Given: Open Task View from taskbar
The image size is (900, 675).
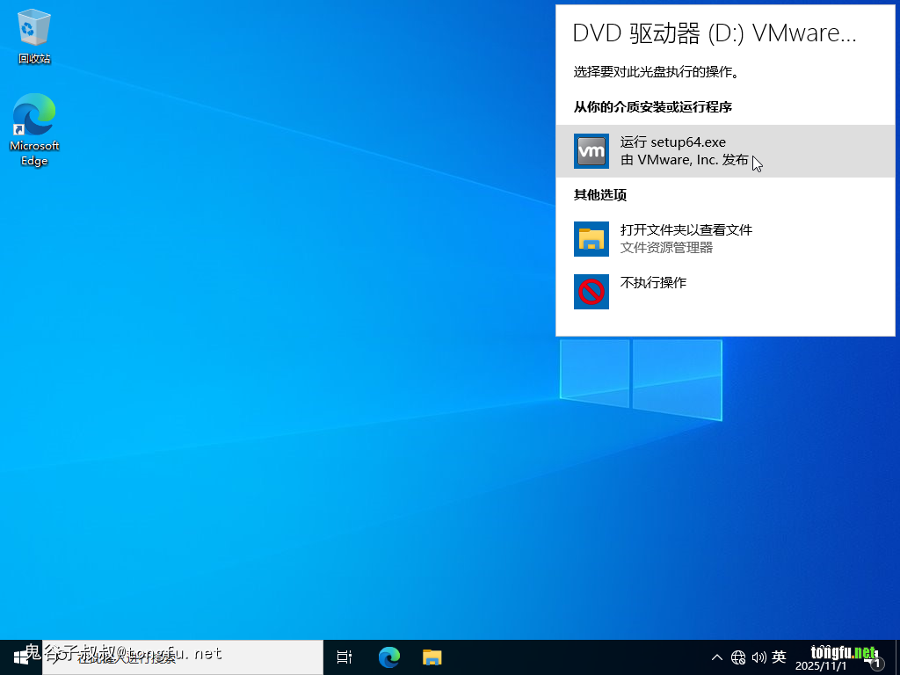Looking at the screenshot, I should click(x=344, y=657).
